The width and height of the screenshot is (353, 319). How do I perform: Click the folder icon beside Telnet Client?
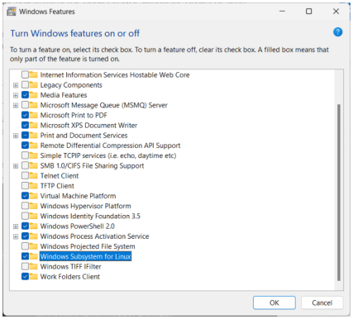[x=34, y=176]
